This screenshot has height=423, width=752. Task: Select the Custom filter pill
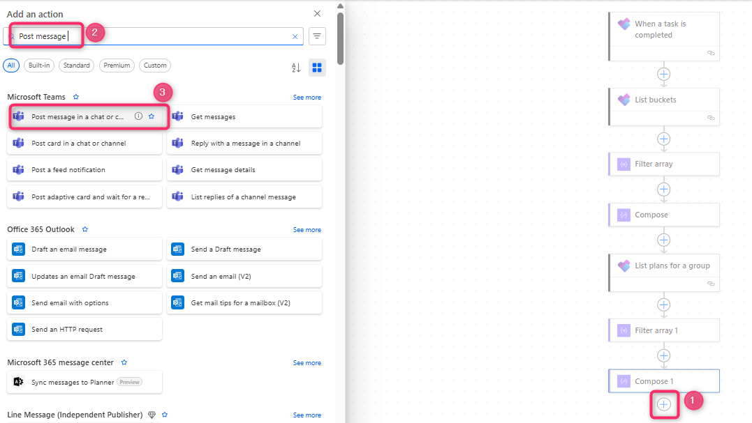coord(155,66)
